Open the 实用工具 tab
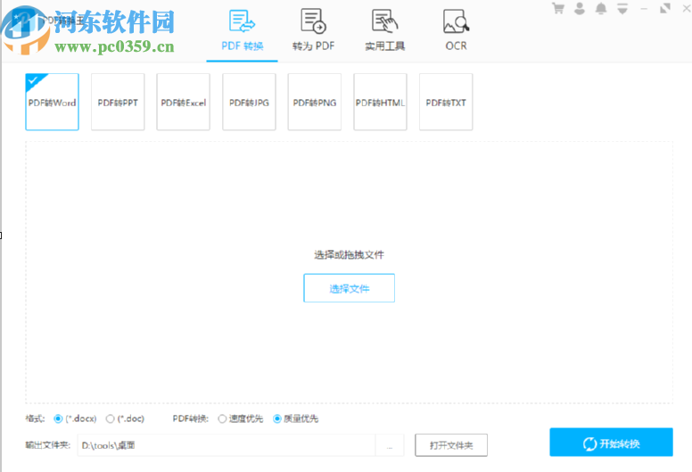 pyautogui.click(x=384, y=29)
